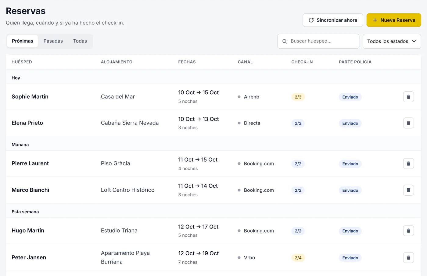Focus the Buscar huésped search field
The height and width of the screenshot is (276, 427).
tap(318, 41)
